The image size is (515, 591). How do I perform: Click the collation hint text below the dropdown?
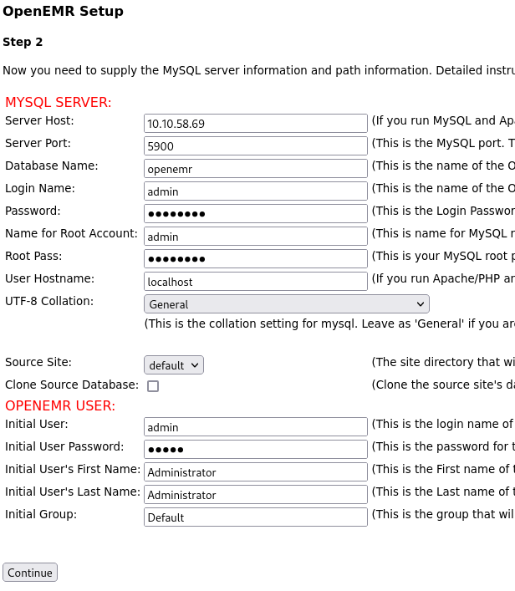329,324
